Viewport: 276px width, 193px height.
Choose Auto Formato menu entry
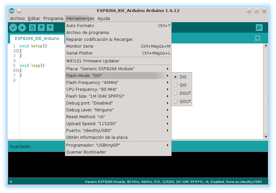click(118, 26)
